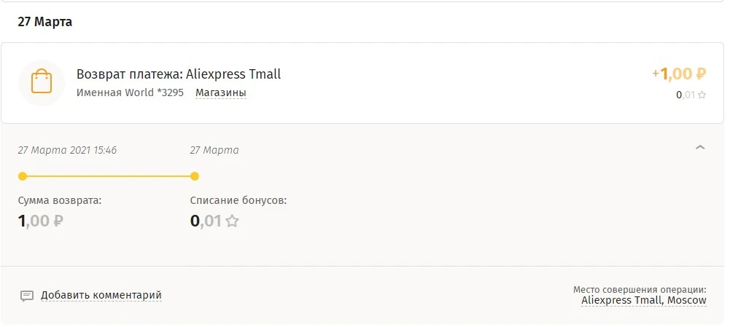Click the +1,00 ₽ refund amount

[679, 74]
